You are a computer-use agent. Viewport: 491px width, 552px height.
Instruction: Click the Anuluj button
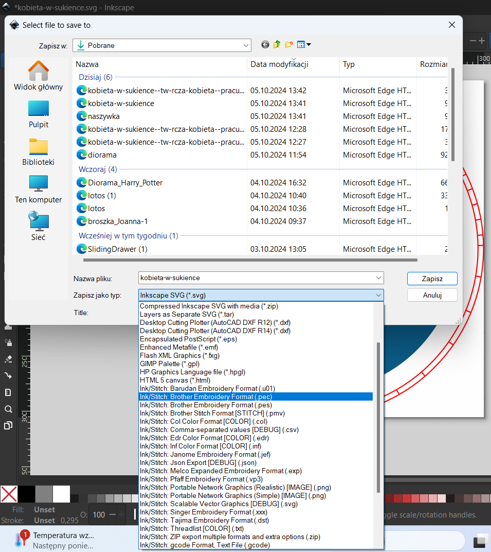click(432, 295)
